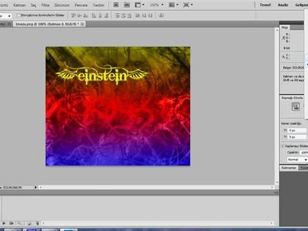Edit the Y offset field
This screenshot has height=231, width=308.
tap(297, 137)
